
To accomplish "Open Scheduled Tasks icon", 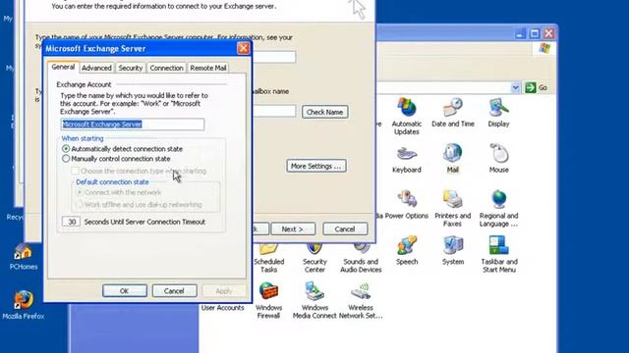I will [268, 258].
